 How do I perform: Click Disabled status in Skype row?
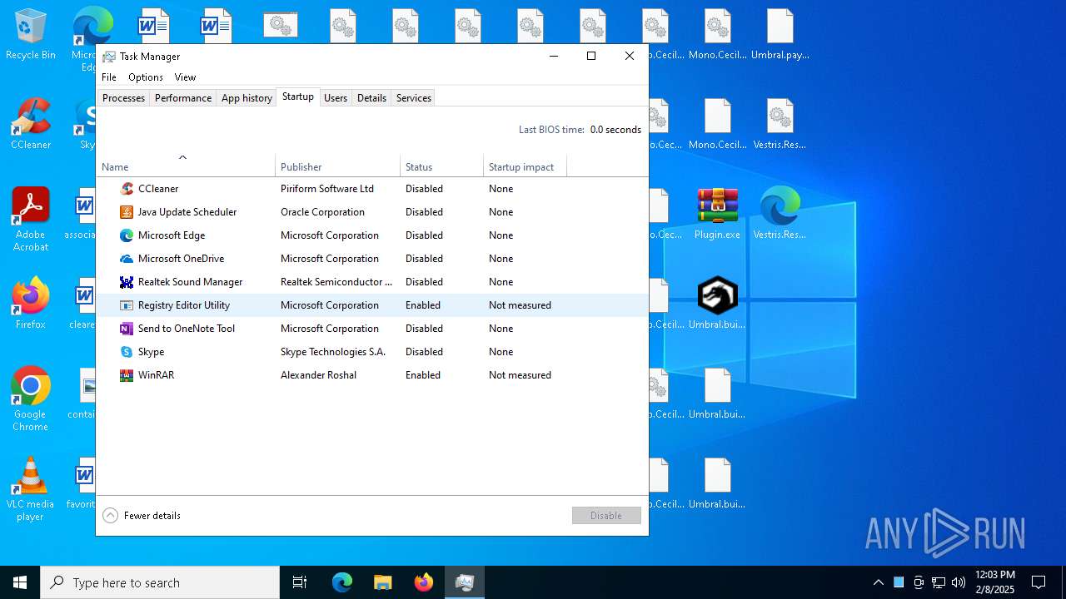tap(424, 352)
